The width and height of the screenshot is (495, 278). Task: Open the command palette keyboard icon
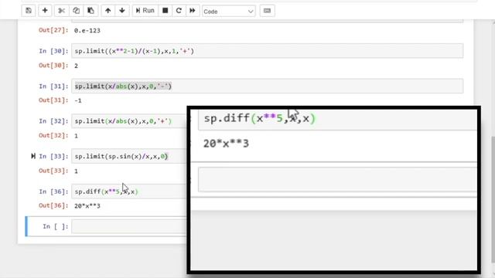[267, 11]
